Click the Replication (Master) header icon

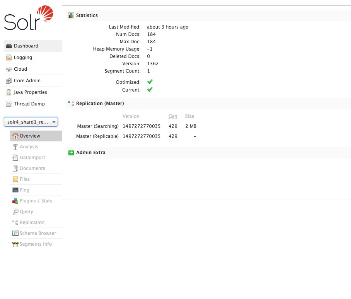(71, 103)
